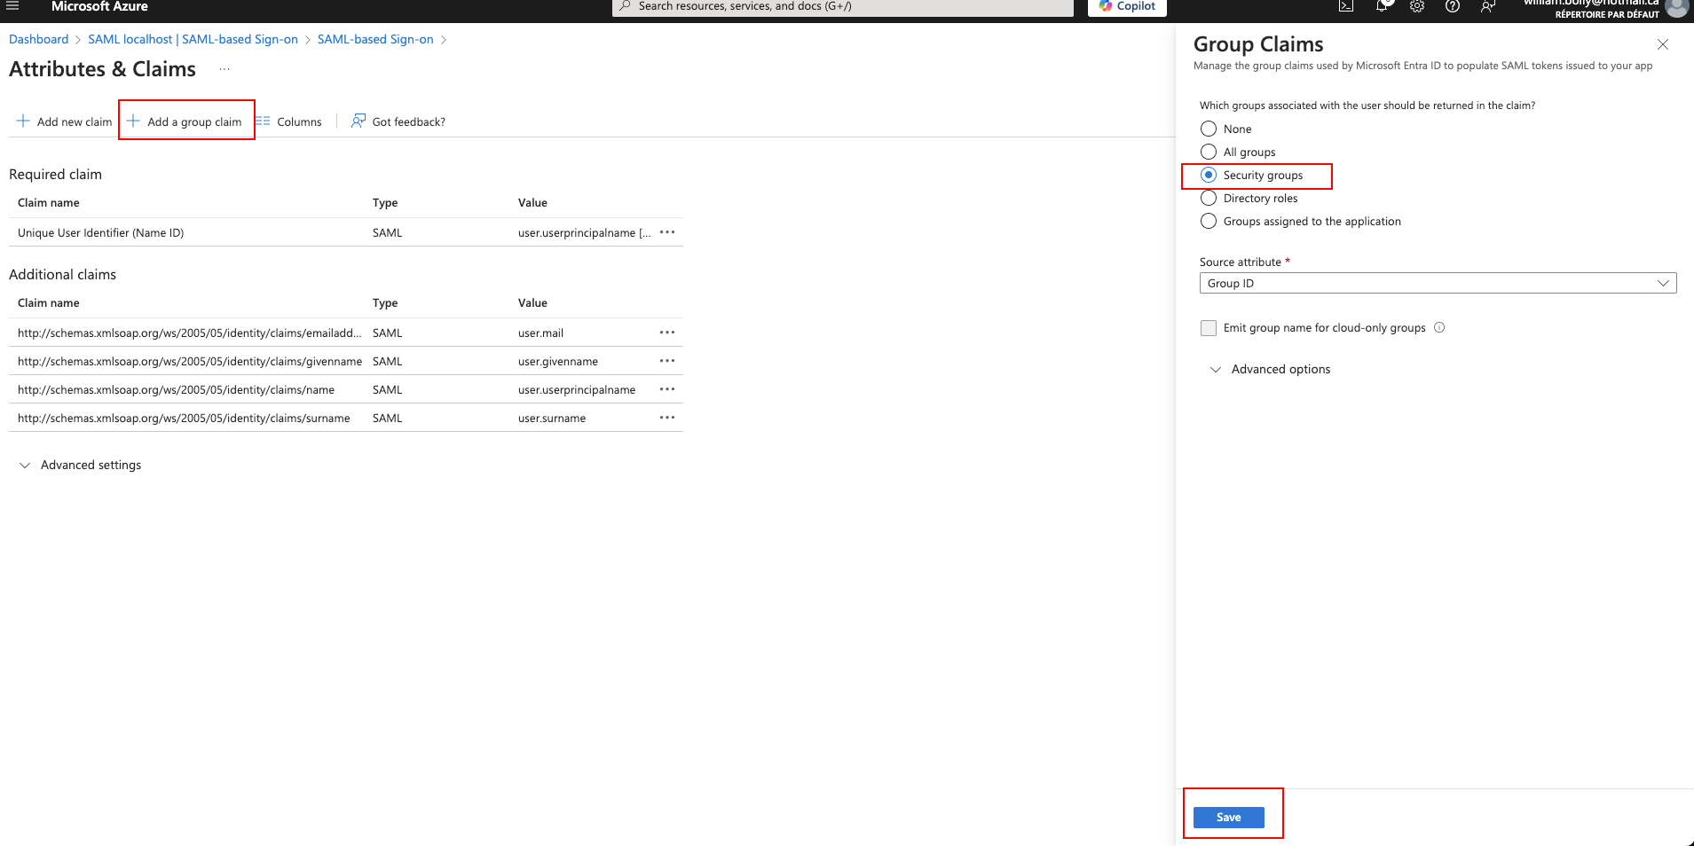Open the help question mark icon
Viewport: 1694px width, 846px height.
point(1453,6)
